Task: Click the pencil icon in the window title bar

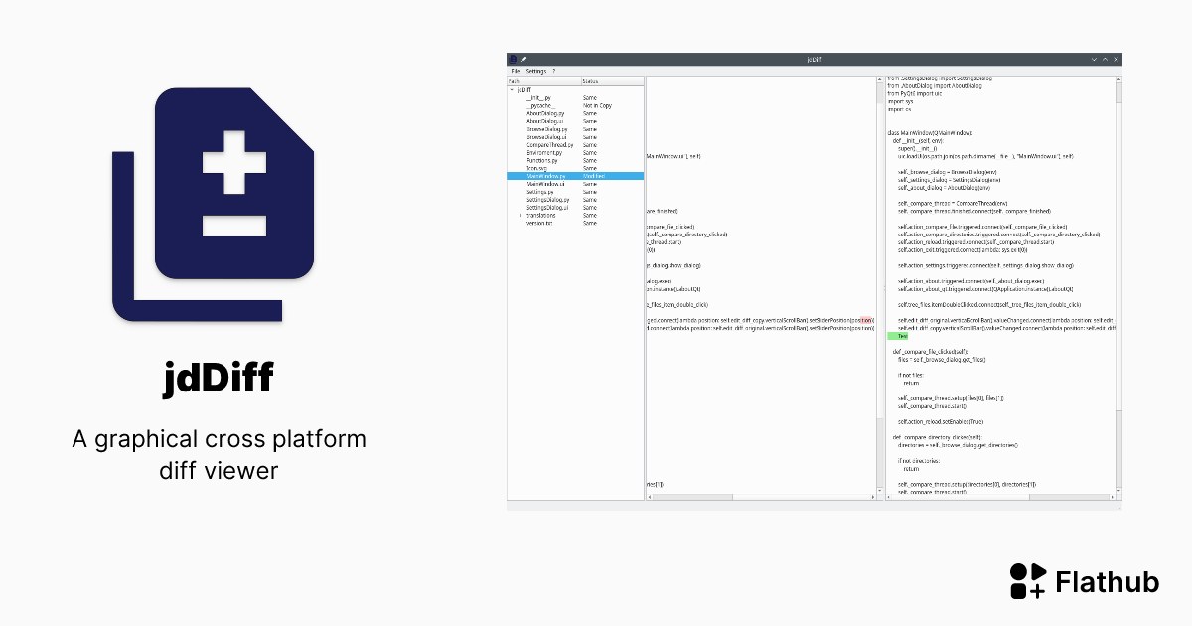Action: point(524,59)
